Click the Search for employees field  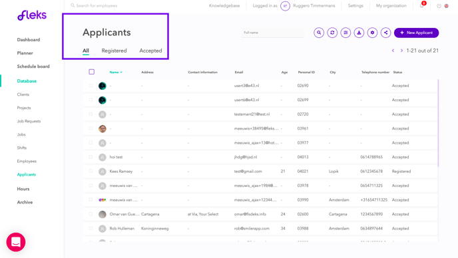click(97, 5)
